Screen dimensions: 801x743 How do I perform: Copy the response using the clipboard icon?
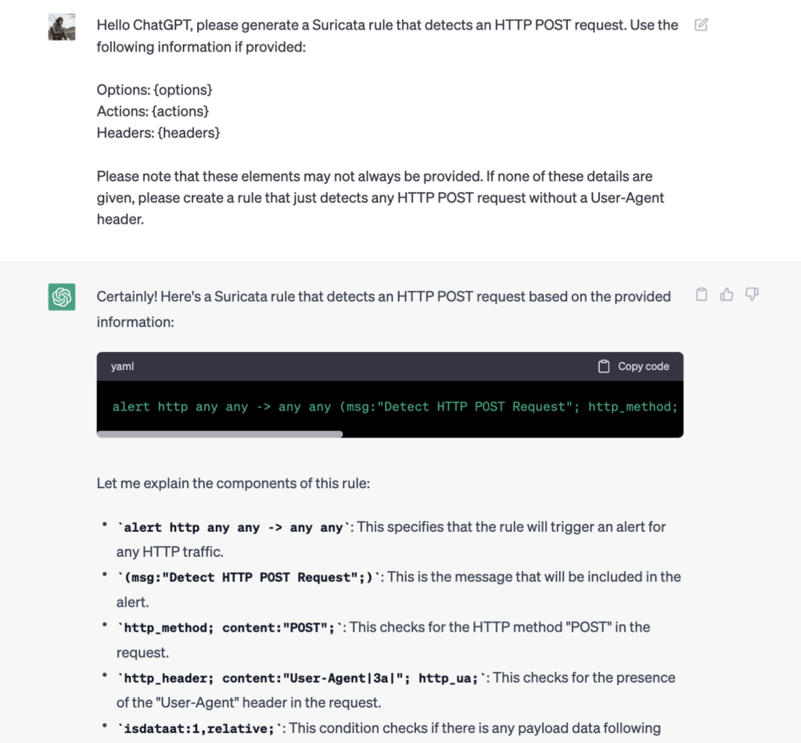[702, 295]
